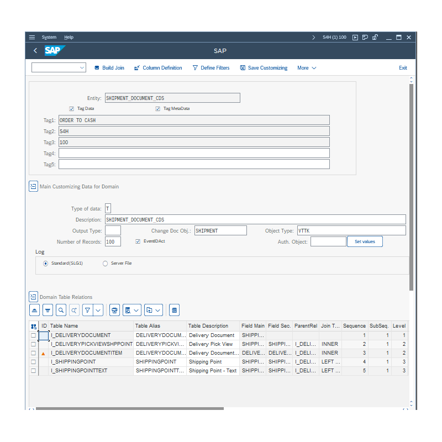Click the print icon in grid toolbar
The image size is (442, 442).
tap(114, 311)
